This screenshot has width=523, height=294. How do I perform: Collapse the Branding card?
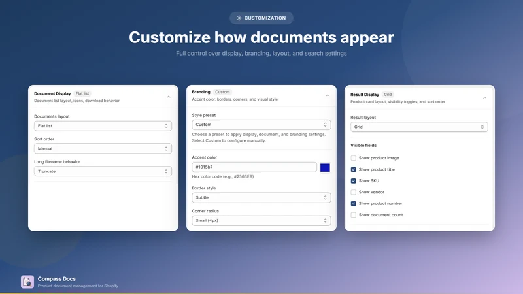(x=328, y=95)
